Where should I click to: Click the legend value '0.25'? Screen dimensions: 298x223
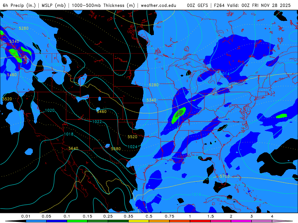click(108, 216)
